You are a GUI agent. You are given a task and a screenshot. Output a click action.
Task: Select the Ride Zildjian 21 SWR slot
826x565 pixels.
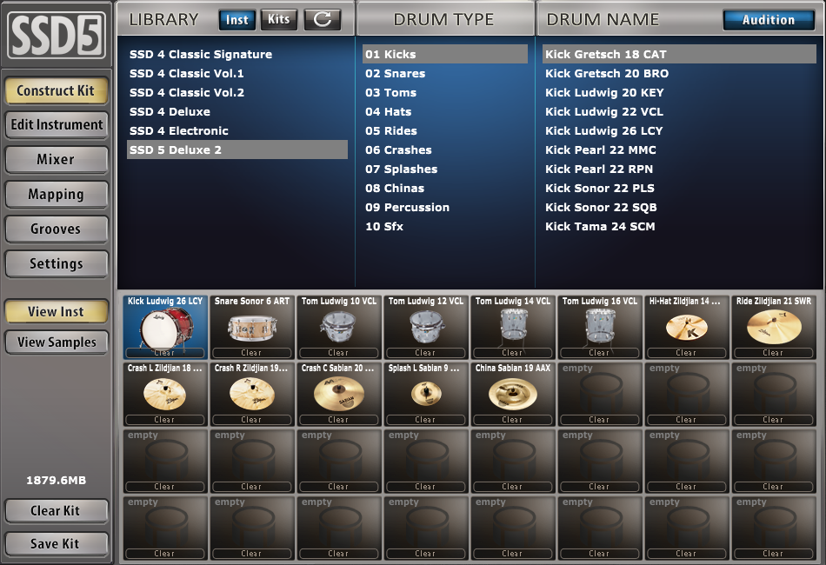pos(773,327)
